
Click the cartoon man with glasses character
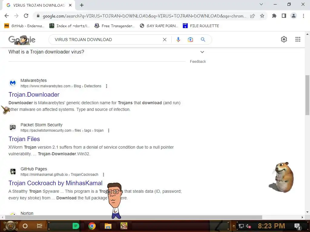click(115, 201)
